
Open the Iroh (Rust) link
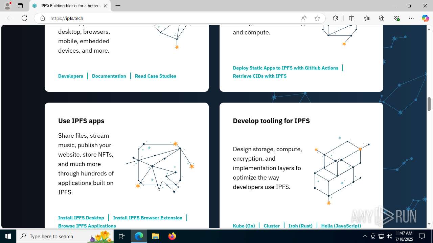[300, 225]
